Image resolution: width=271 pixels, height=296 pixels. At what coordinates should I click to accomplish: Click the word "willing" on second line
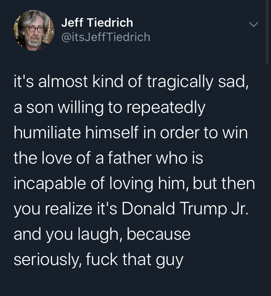(81, 108)
